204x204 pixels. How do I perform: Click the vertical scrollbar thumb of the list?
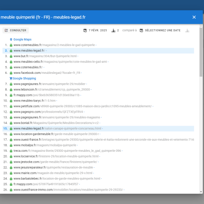point(201,52)
